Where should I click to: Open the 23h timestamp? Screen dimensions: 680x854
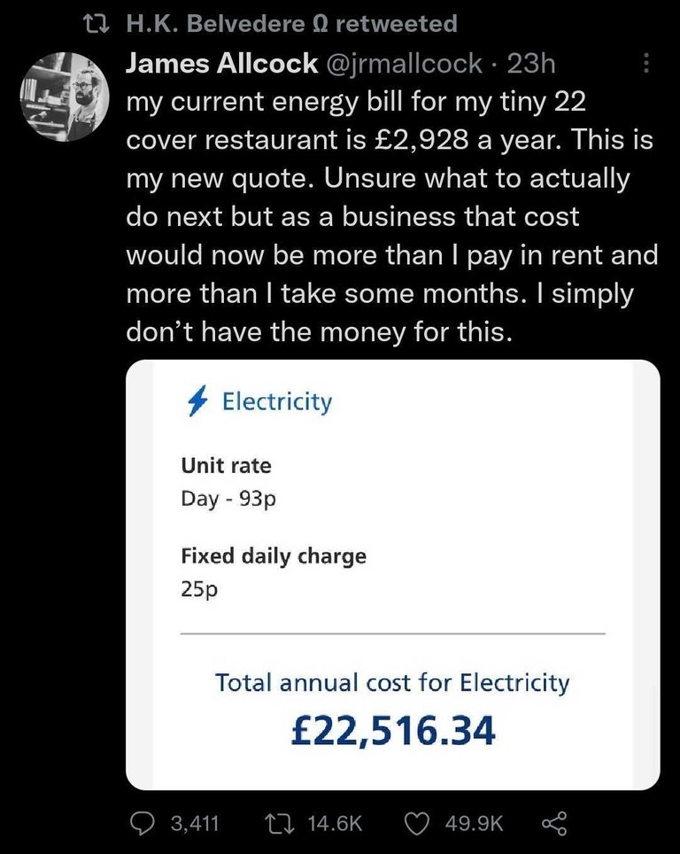coord(531,64)
